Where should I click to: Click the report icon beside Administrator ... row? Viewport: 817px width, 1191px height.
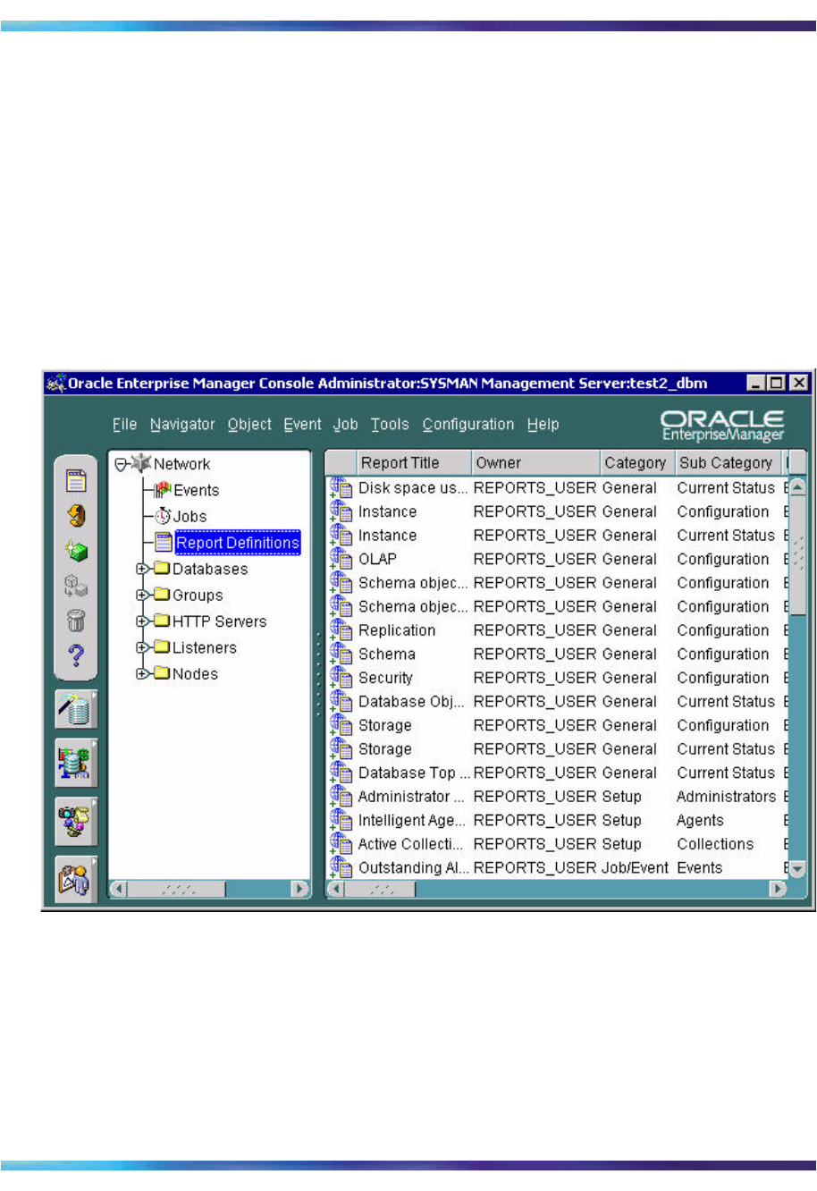tap(341, 797)
